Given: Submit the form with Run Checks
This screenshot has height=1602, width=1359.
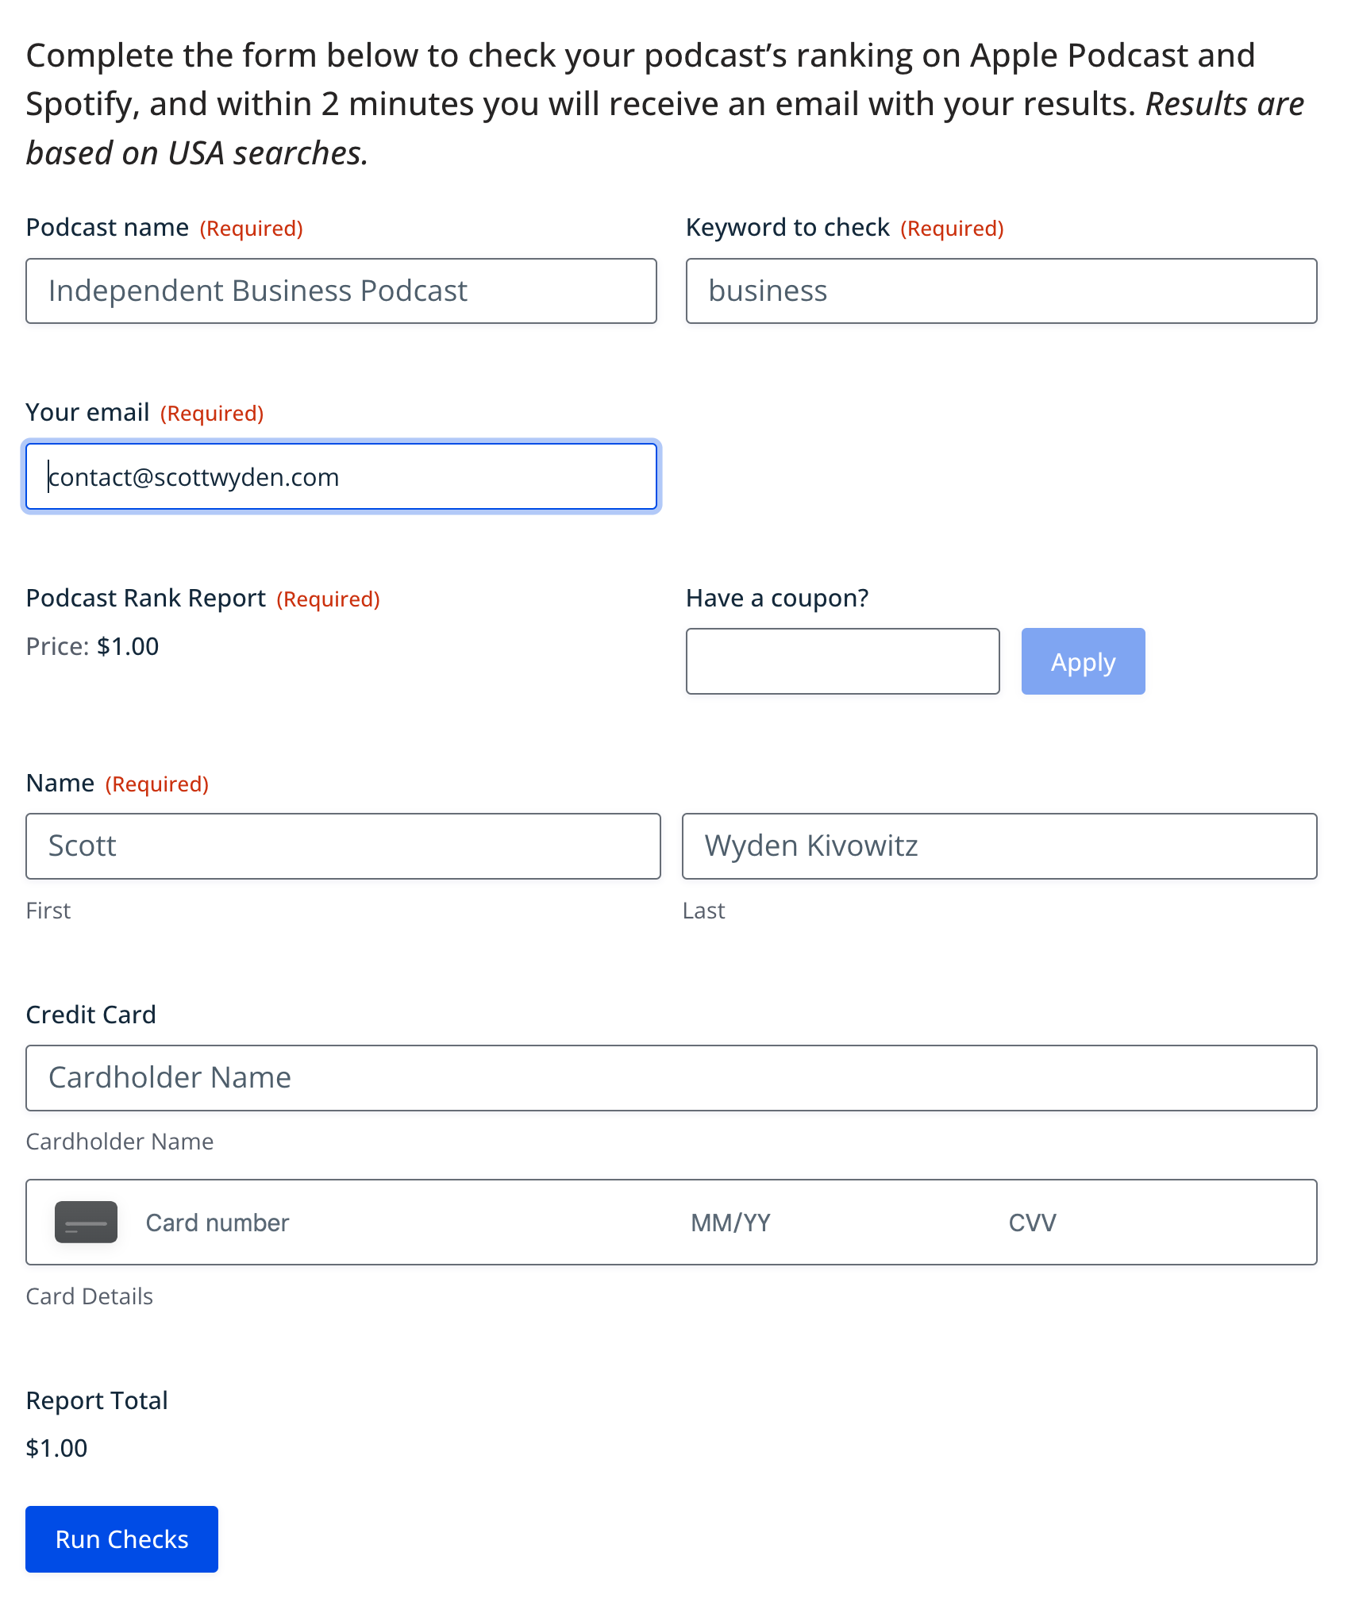Looking at the screenshot, I should coord(121,1539).
